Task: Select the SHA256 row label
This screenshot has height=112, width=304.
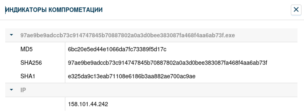Action: point(31,63)
